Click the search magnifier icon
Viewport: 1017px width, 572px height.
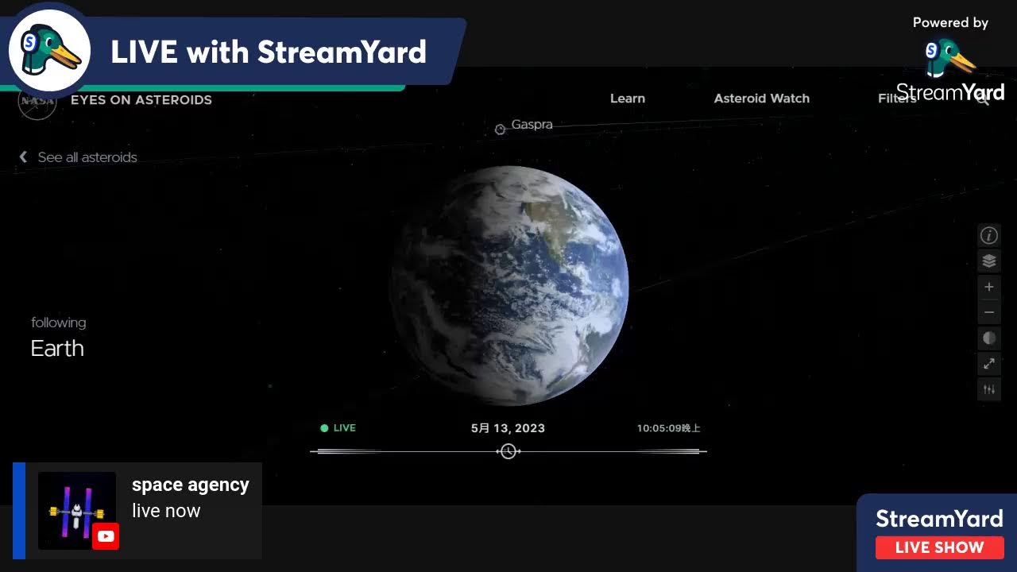point(984,99)
